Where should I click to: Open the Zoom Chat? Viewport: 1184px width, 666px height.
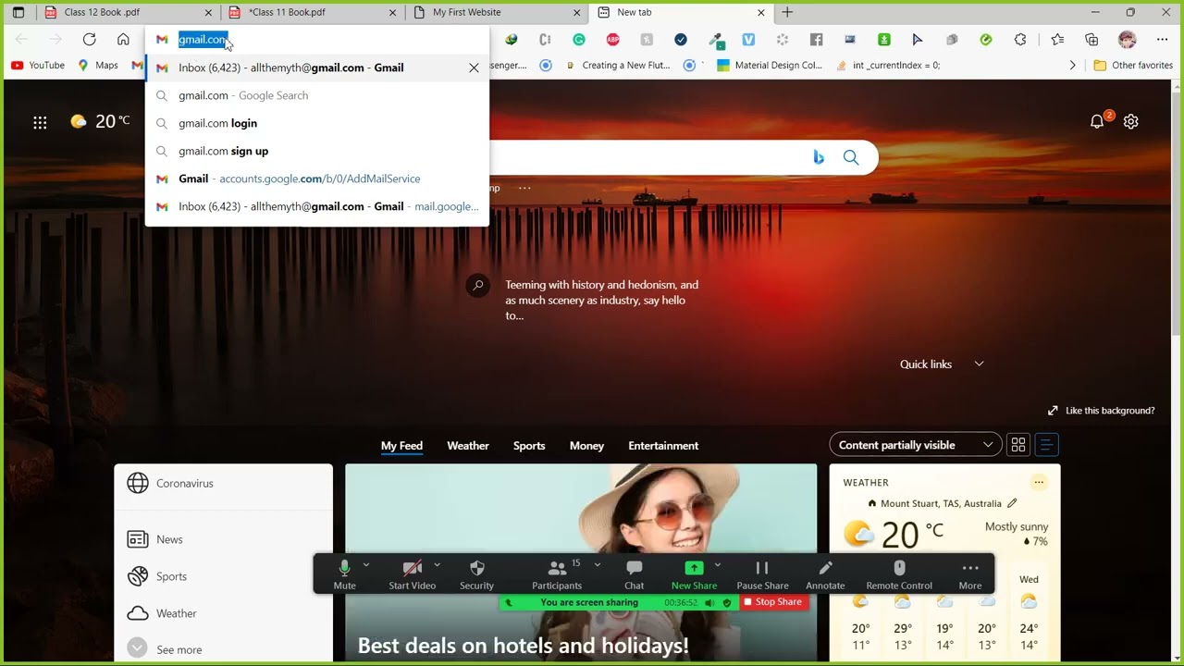(x=634, y=574)
